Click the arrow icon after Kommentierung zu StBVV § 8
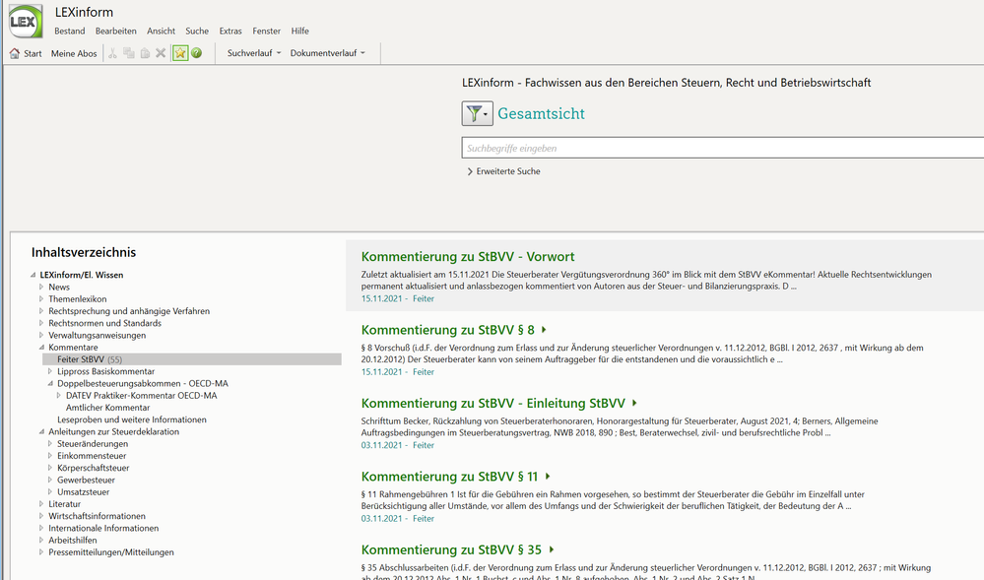The width and height of the screenshot is (984, 580). tap(544, 330)
